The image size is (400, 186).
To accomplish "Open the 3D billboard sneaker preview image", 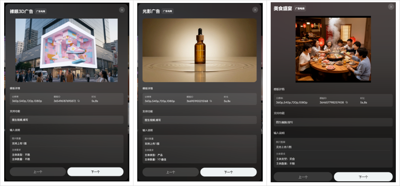I will [x=67, y=50].
